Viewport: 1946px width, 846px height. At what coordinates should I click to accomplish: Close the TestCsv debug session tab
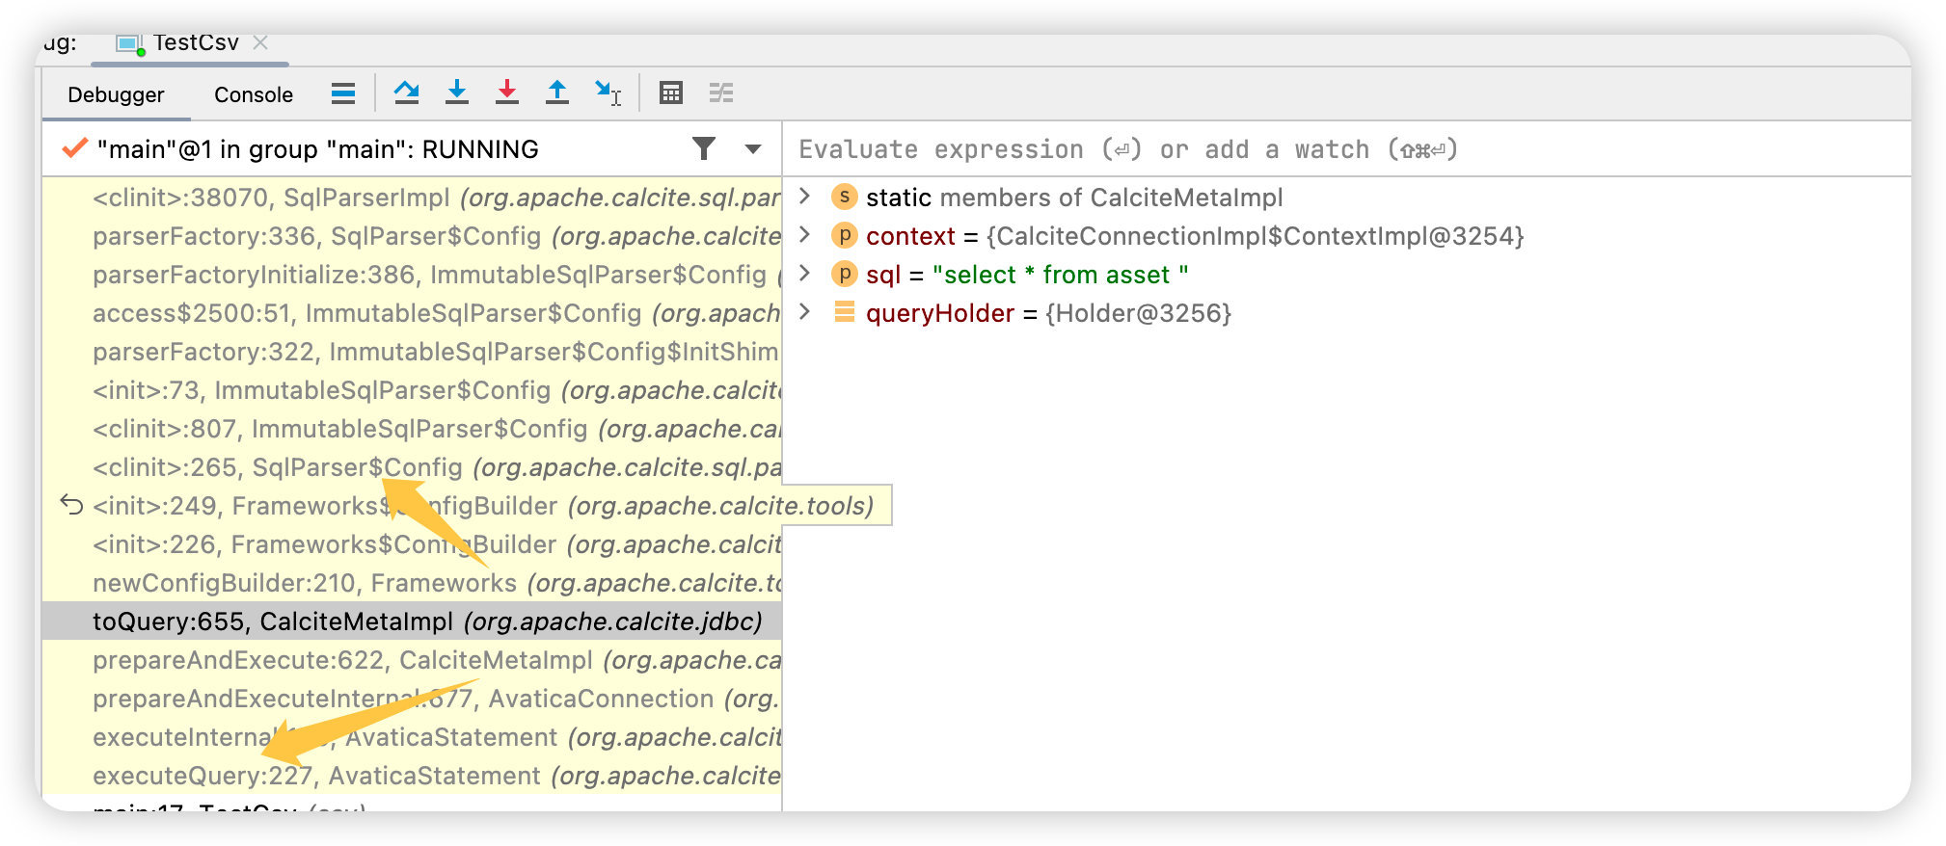pos(260,42)
